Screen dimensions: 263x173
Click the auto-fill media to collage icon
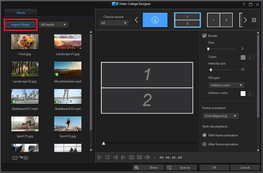[20, 158]
